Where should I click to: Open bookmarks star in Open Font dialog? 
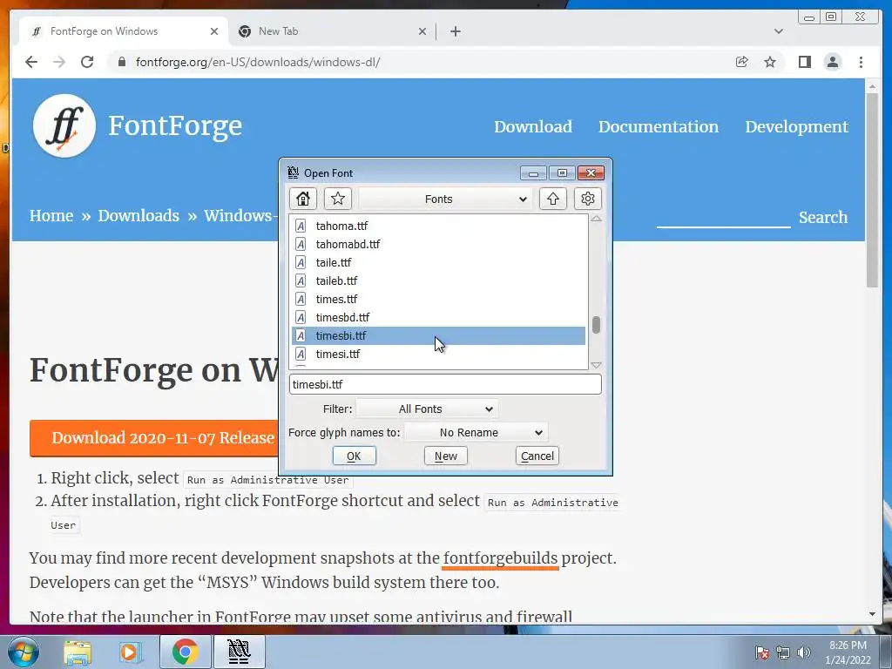tap(338, 199)
